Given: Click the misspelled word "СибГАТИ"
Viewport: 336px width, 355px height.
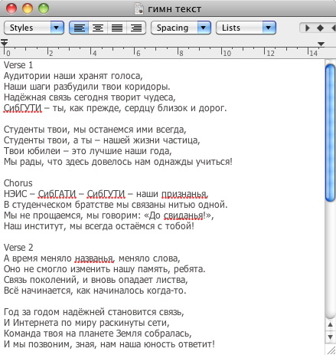Looking at the screenshot, I should tap(57, 194).
